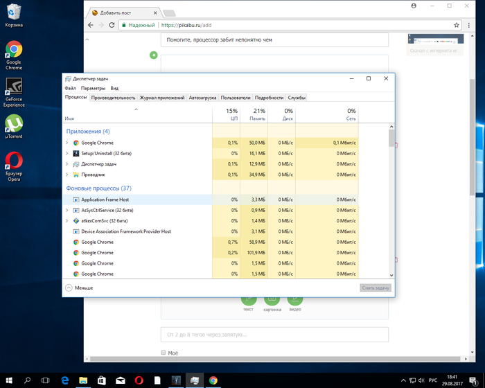This screenshot has width=485, height=388.
Task: Click the Task Manager vertical scrollbar thumb
Action: click(391, 139)
